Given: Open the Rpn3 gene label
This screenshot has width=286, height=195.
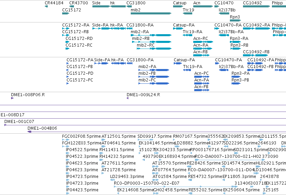Looking at the screenshot, I should (235, 17).
